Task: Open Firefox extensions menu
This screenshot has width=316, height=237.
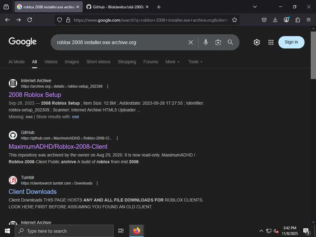Action: click(x=297, y=20)
